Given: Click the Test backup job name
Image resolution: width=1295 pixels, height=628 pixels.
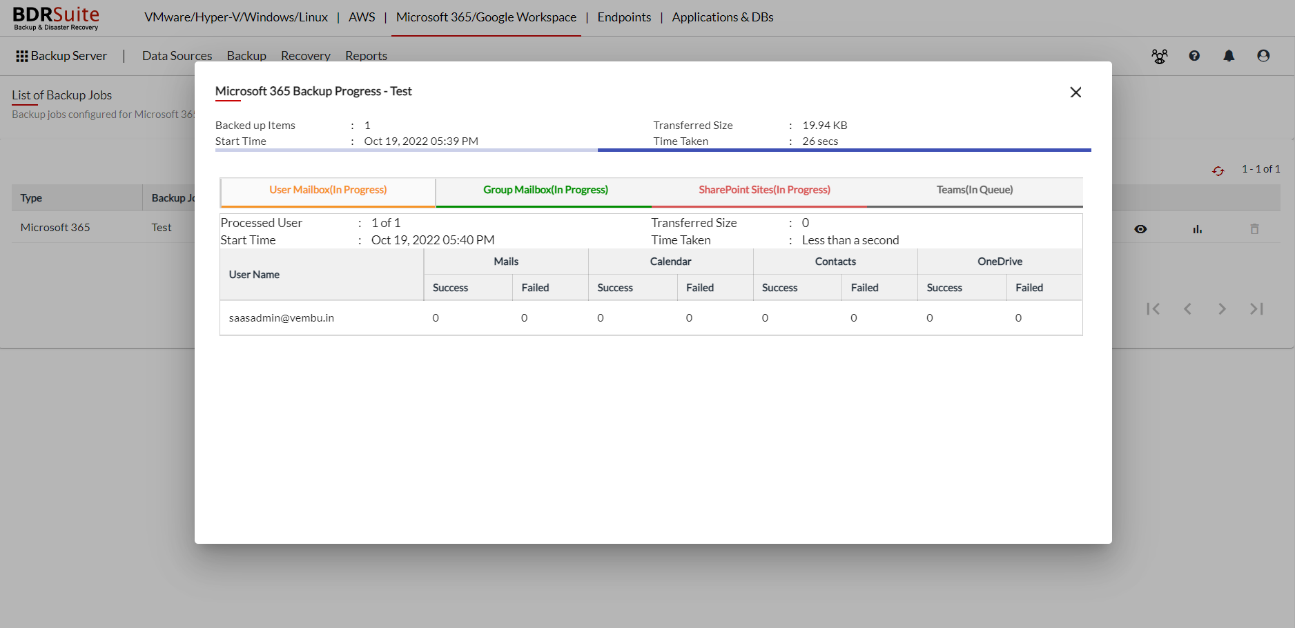Looking at the screenshot, I should (162, 228).
